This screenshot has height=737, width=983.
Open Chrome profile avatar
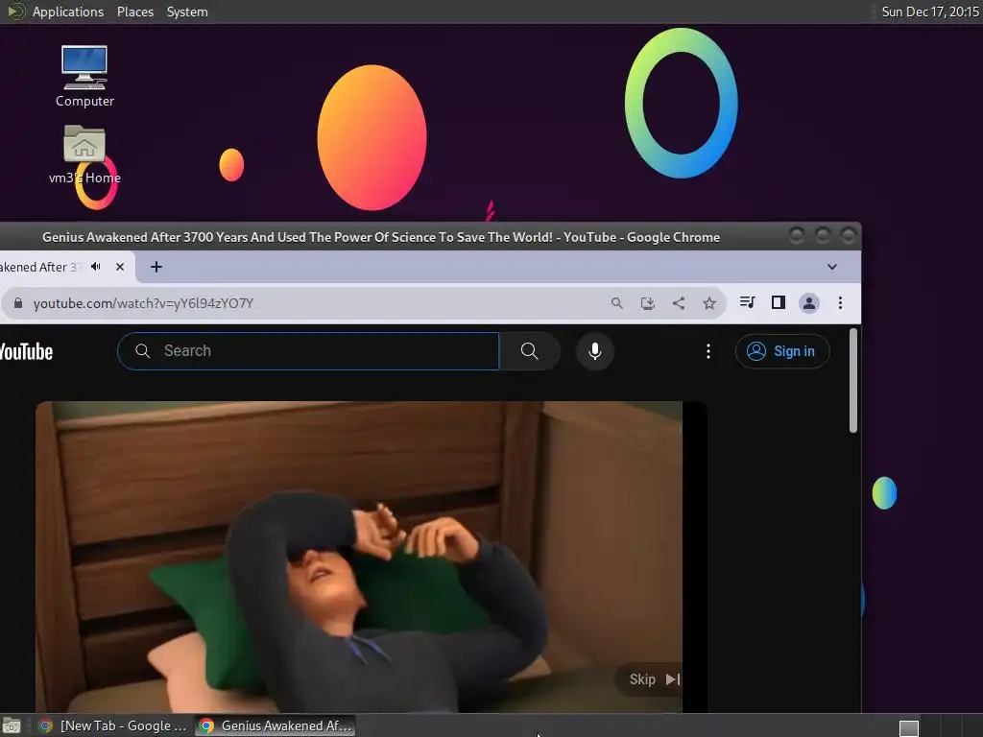click(808, 303)
